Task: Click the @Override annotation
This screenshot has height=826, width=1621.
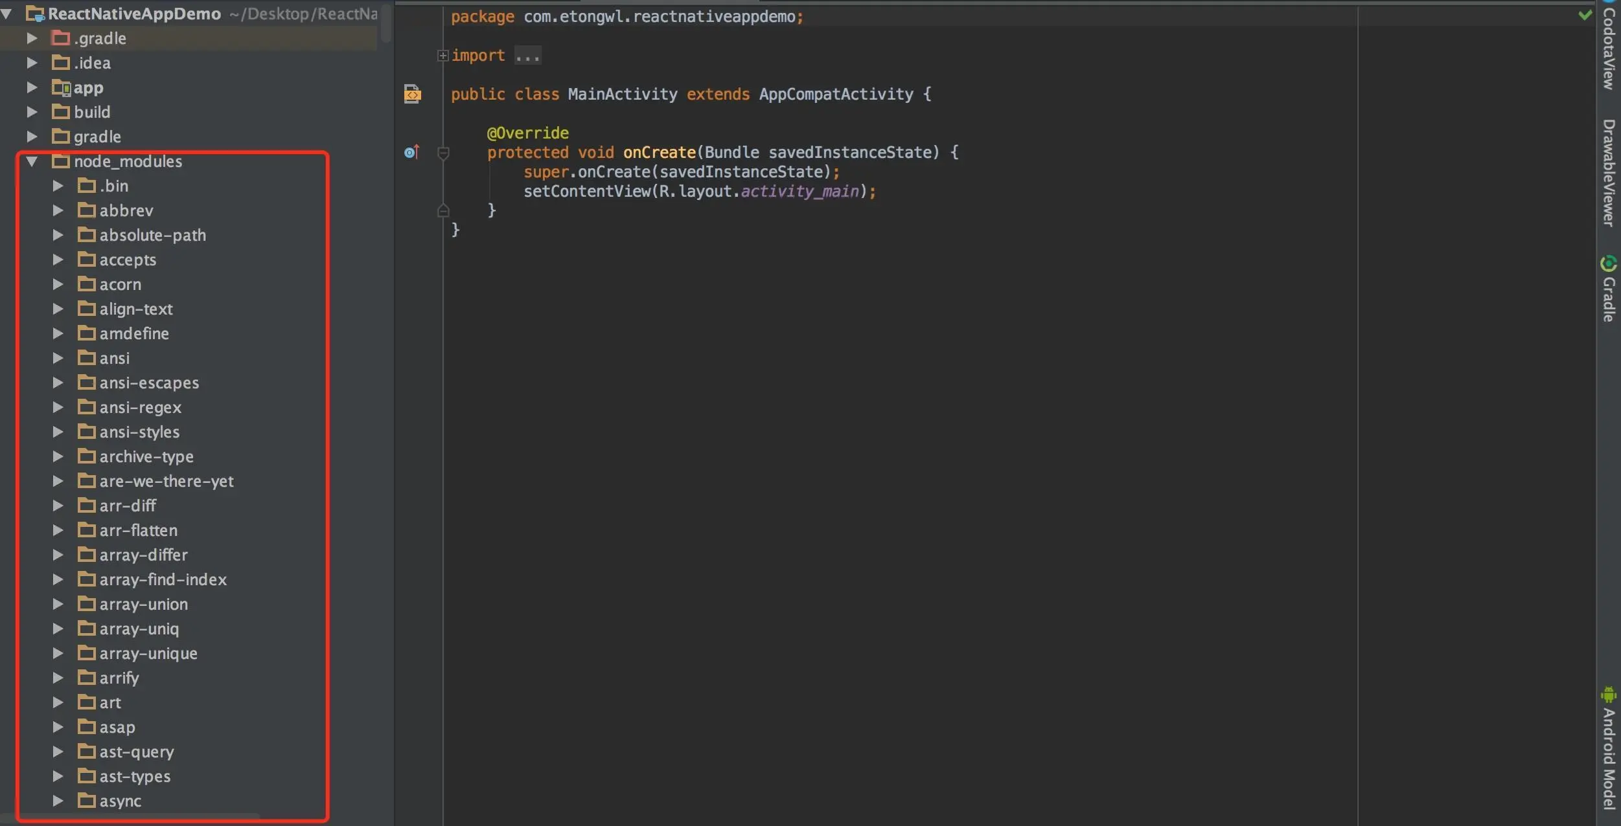Action: [x=527, y=133]
